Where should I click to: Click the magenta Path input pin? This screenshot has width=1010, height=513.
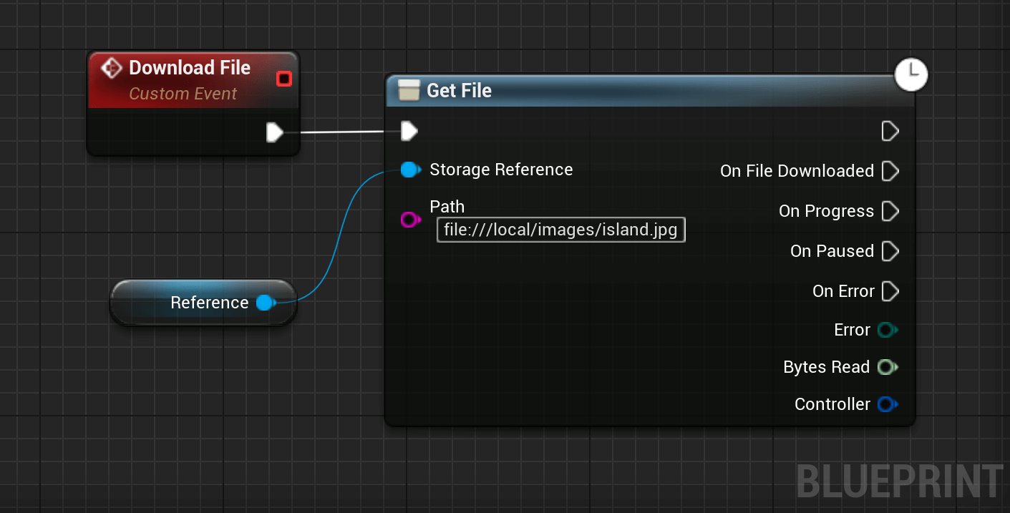point(409,220)
